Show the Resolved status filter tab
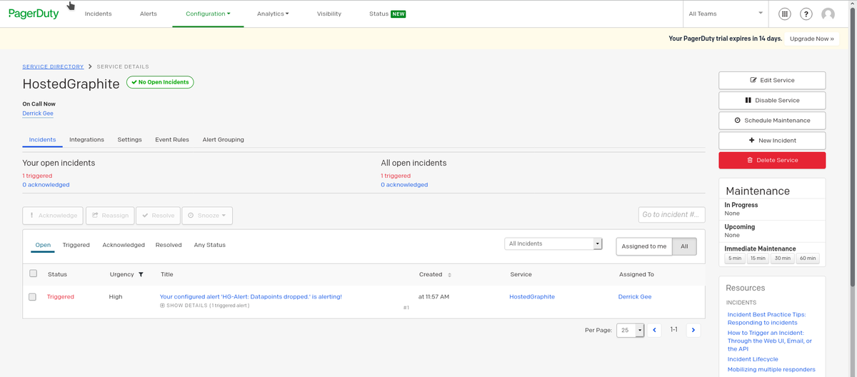The image size is (857, 377). 169,245
